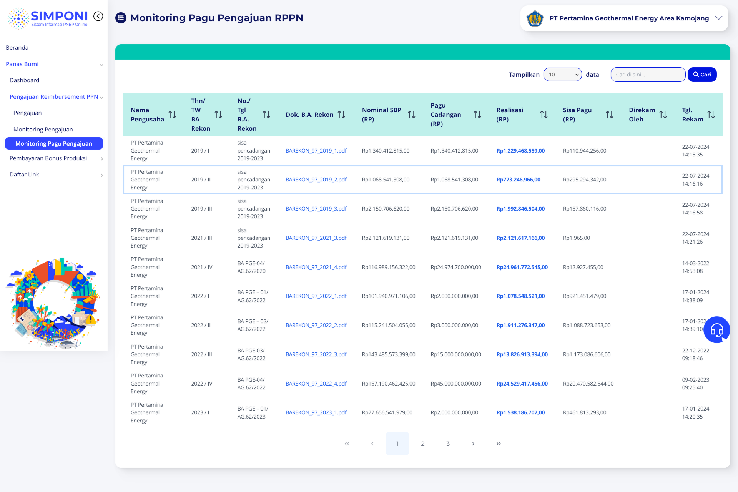Open BAREKON_97_2019_3.pdf document
The image size is (738, 492).
pyautogui.click(x=316, y=209)
